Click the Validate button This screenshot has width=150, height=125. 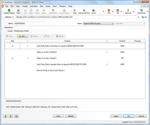71,116
